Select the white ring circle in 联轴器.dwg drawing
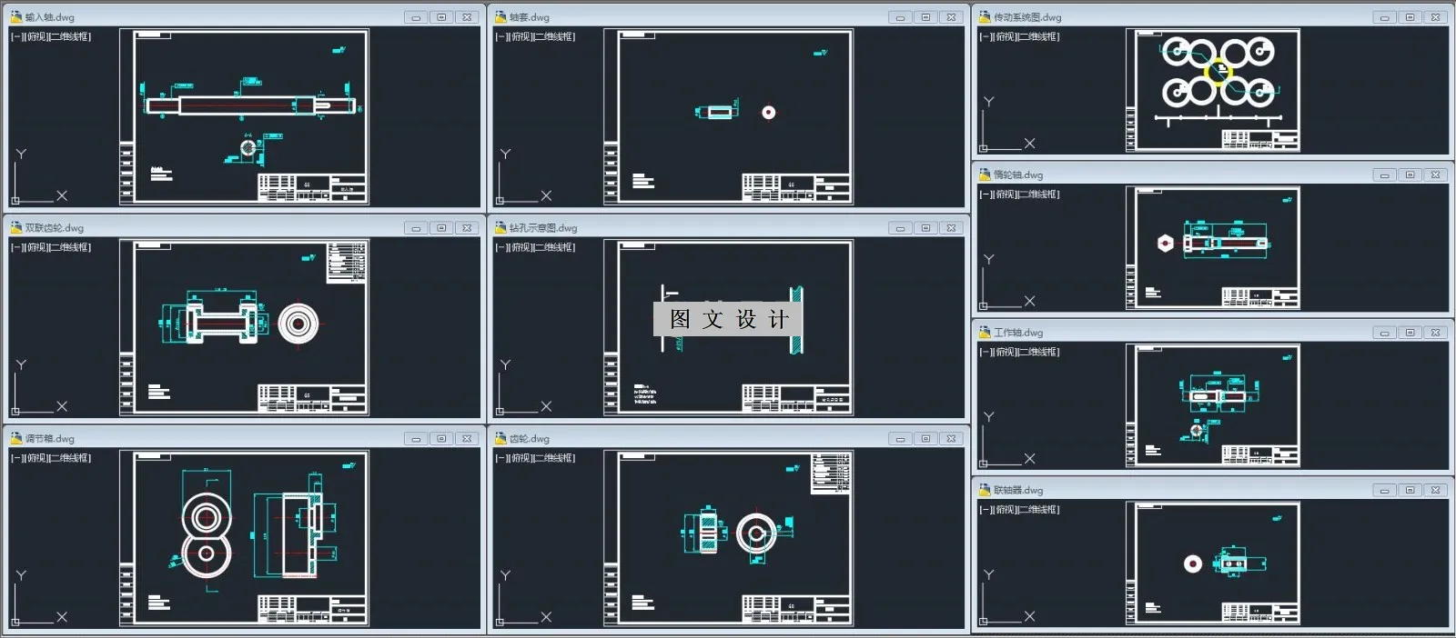Screen dimensions: 1456x638 (x=1193, y=564)
